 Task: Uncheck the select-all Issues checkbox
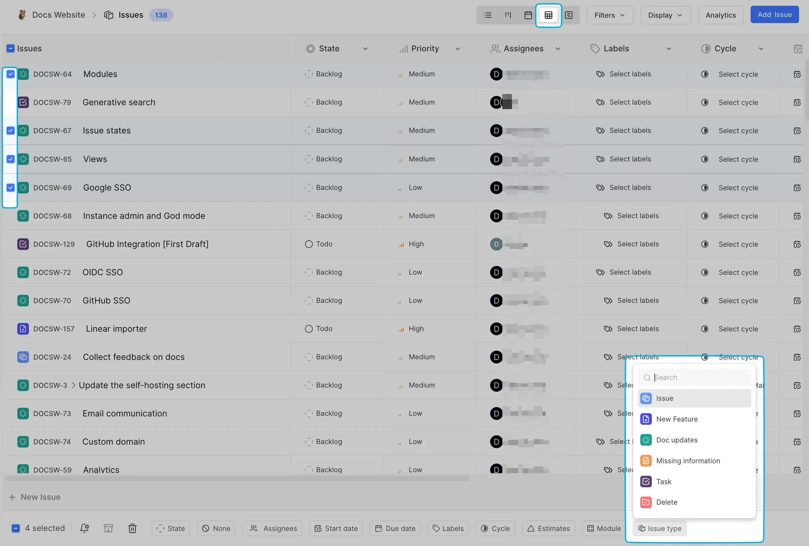pos(10,48)
